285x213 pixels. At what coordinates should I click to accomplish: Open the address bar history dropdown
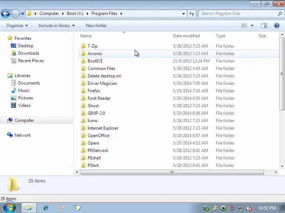(183, 14)
